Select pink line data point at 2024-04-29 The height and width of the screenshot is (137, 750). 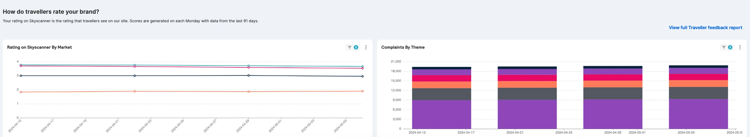(x=249, y=67)
